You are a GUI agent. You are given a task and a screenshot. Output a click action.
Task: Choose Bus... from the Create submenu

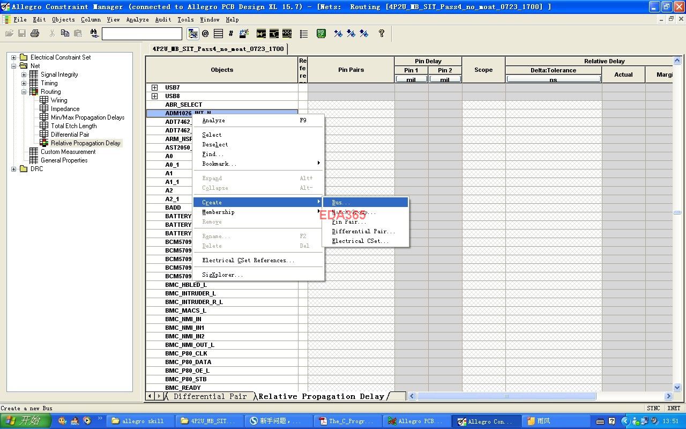coord(366,202)
